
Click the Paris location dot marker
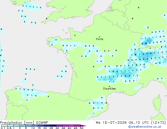(x=100, y=37)
